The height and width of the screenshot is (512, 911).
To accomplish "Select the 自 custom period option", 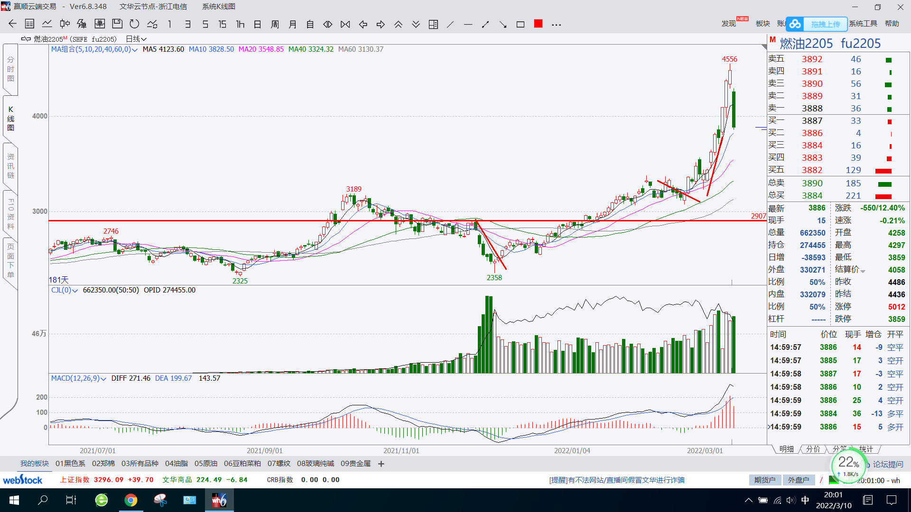I will pos(310,24).
